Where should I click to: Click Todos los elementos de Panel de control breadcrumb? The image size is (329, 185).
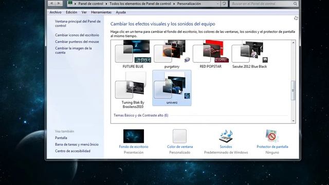point(140,4)
